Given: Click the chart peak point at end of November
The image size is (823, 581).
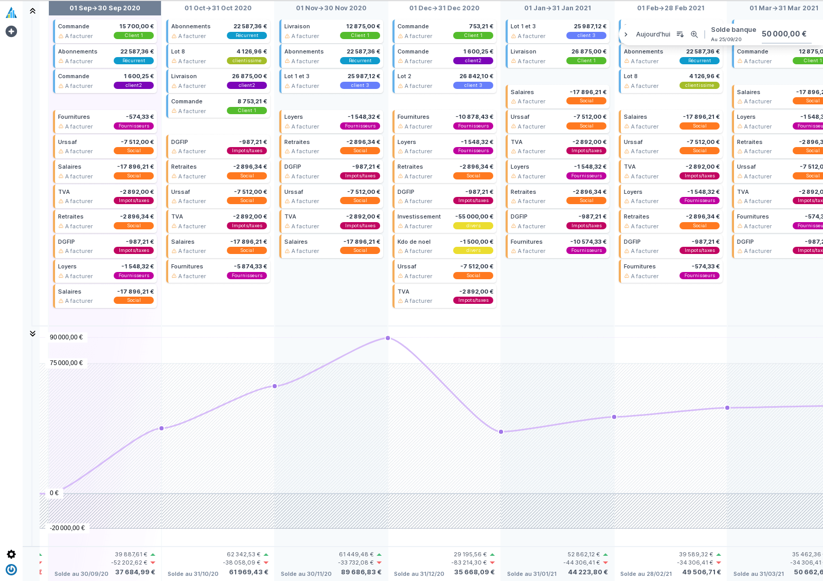Looking at the screenshot, I should click(x=388, y=338).
